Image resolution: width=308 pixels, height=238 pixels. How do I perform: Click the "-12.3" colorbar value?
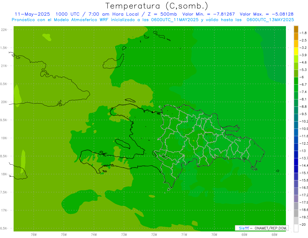[x=304, y=143]
